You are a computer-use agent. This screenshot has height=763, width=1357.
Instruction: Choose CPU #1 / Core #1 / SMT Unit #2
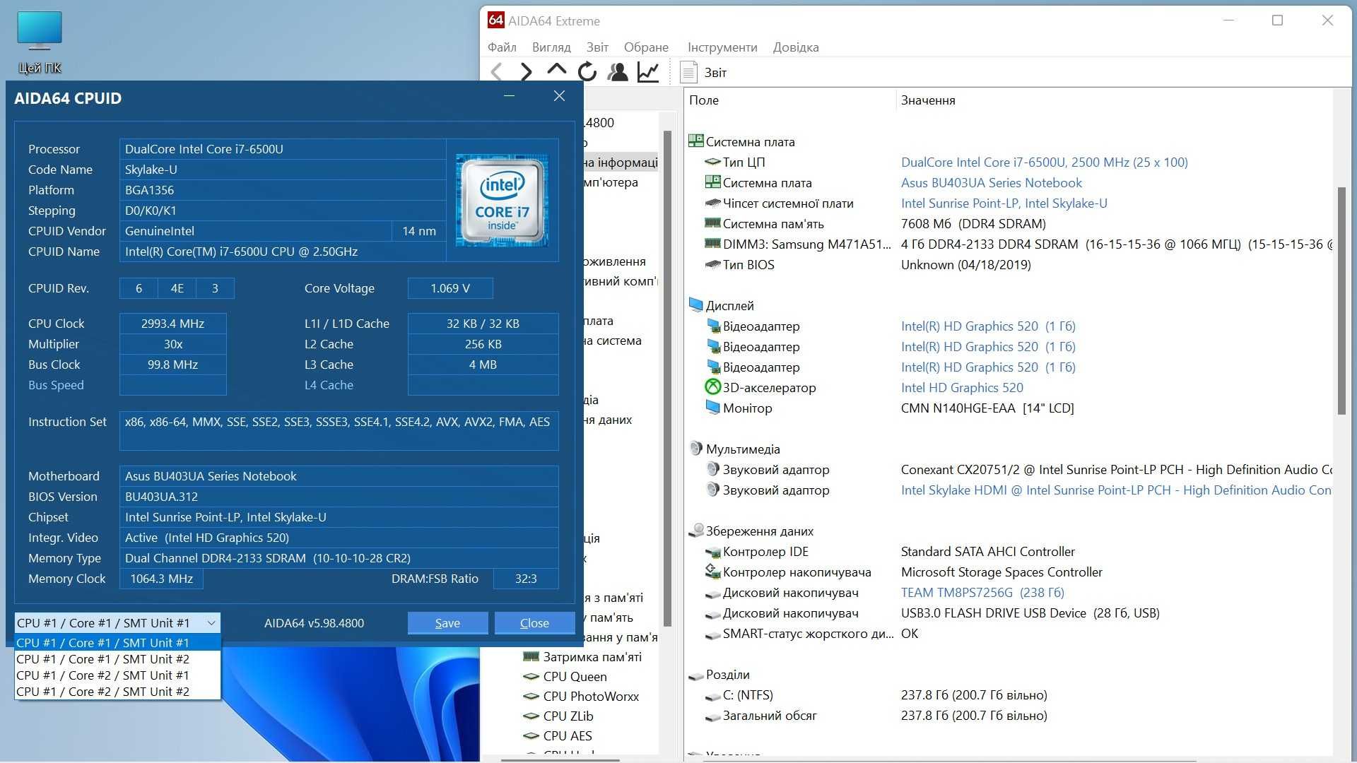coord(117,659)
